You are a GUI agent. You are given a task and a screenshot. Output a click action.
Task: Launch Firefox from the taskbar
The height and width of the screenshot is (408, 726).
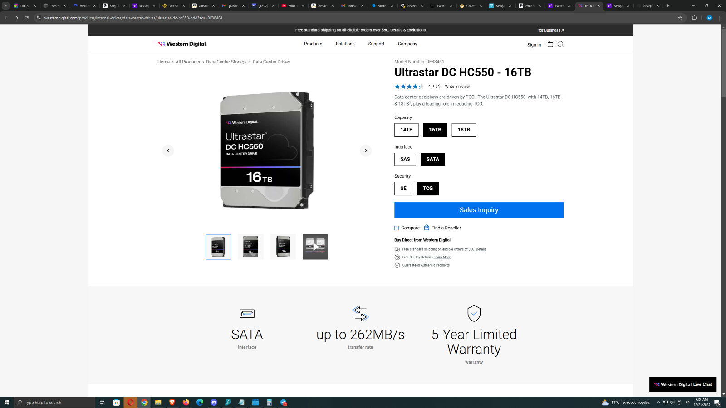[x=186, y=402]
